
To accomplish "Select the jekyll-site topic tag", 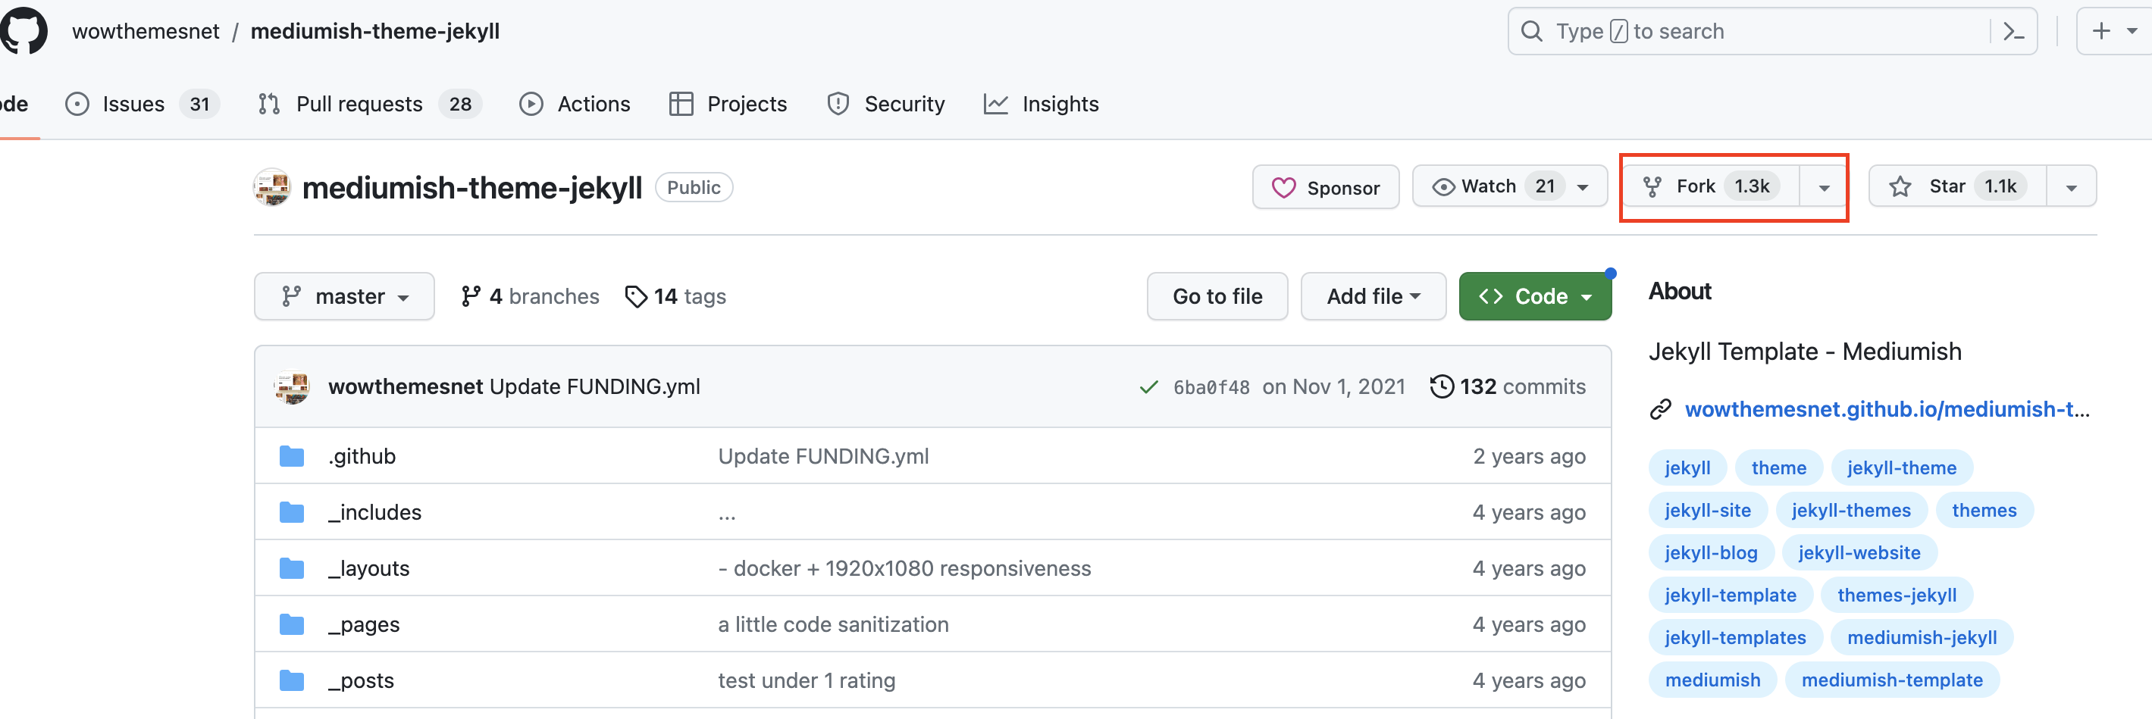I will click(x=1707, y=510).
